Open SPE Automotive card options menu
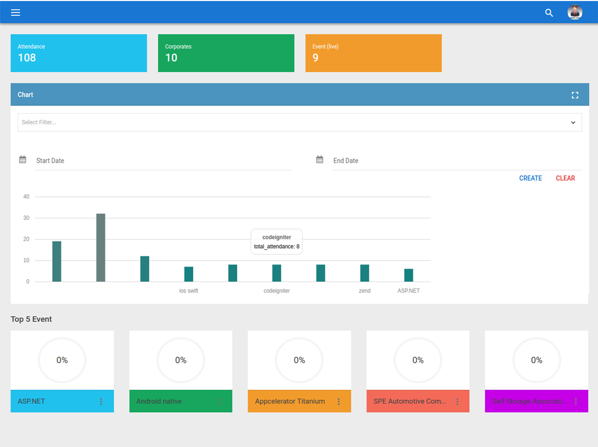598x447 pixels. pyautogui.click(x=457, y=401)
